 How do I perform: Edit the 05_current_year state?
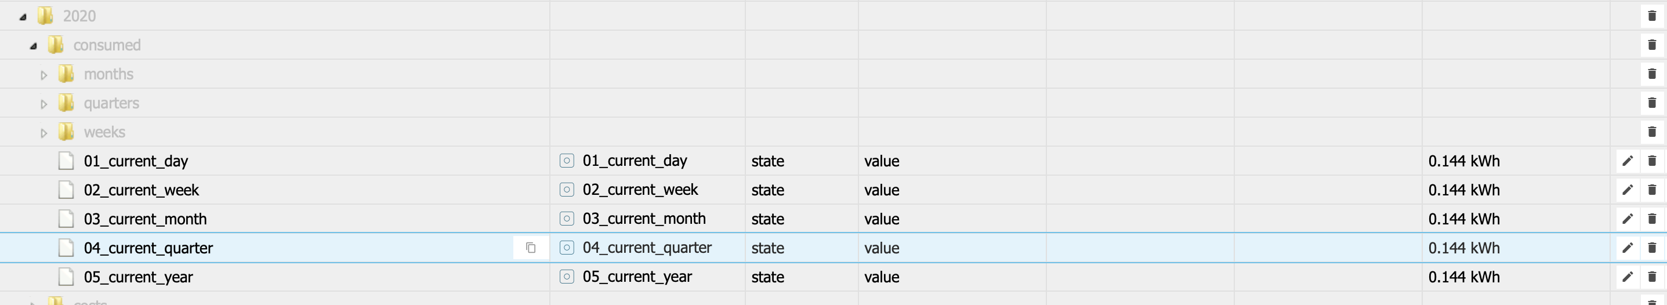pyautogui.click(x=1628, y=277)
